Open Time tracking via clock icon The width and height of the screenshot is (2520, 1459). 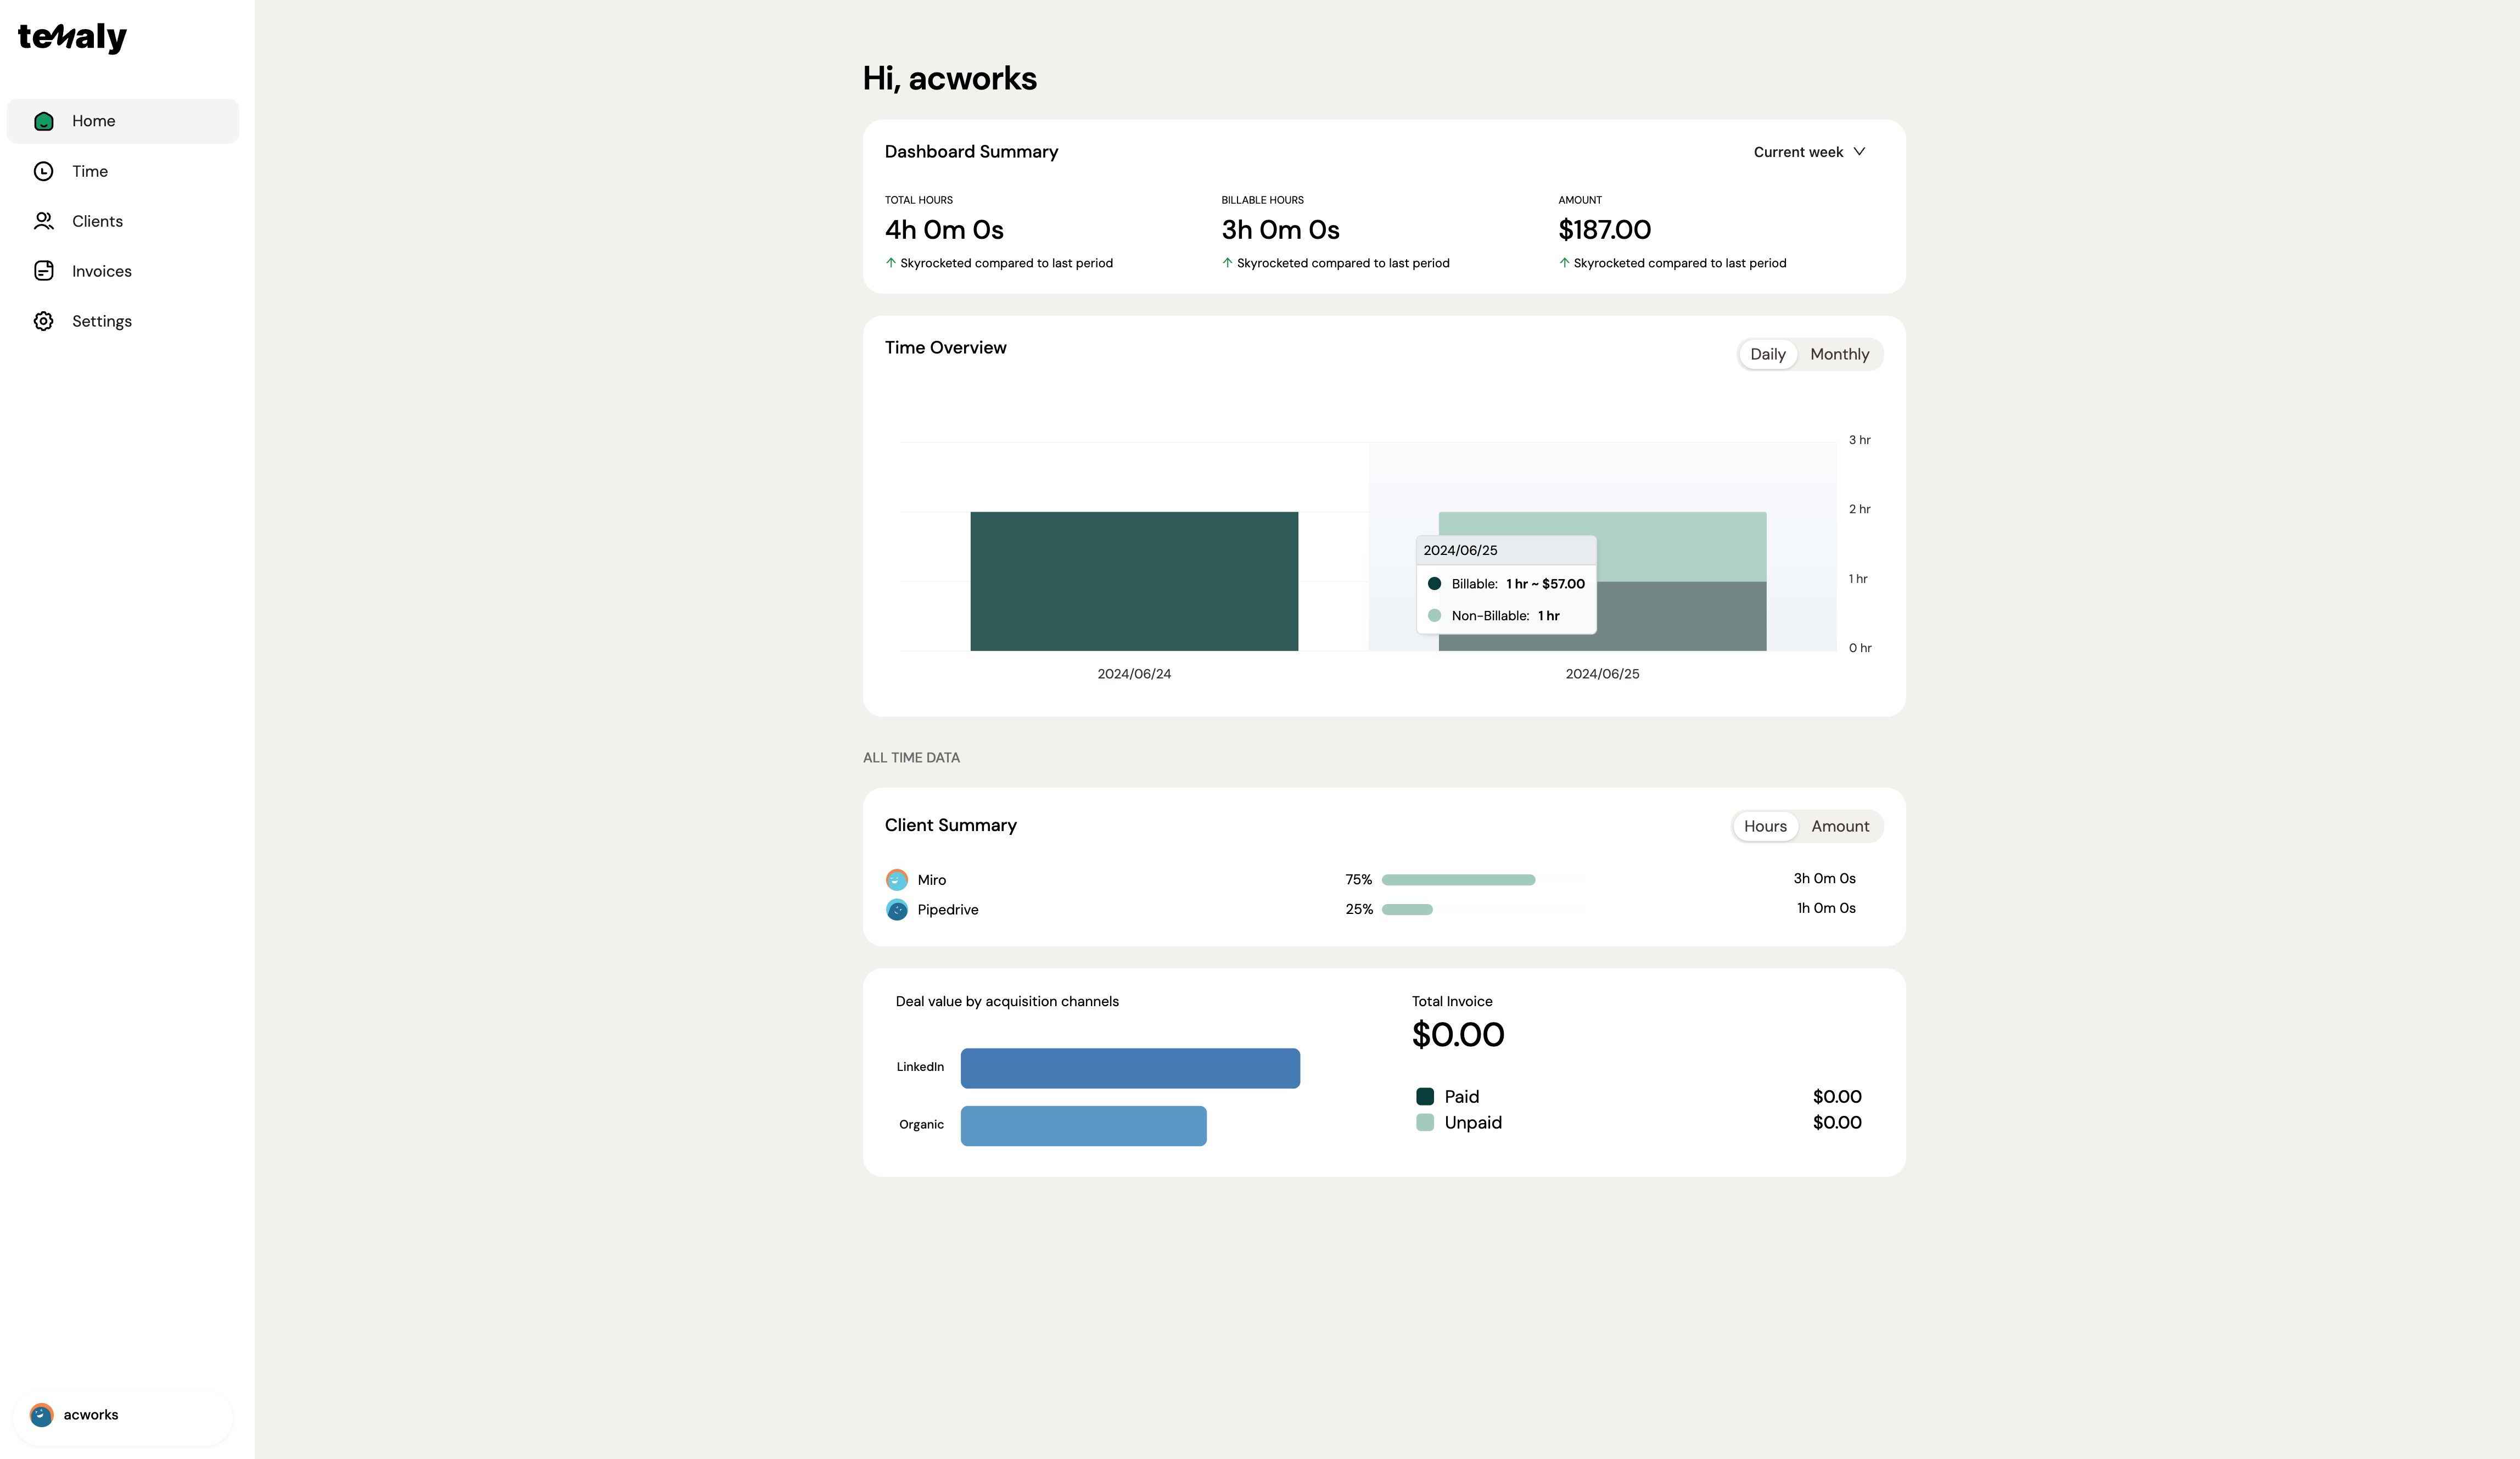point(44,171)
